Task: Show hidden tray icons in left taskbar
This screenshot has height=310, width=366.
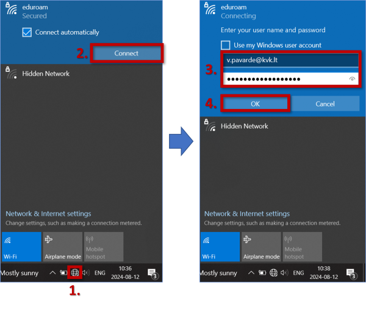Action: (52, 272)
